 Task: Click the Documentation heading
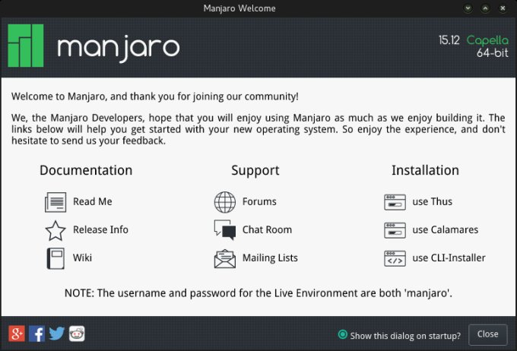coord(86,170)
